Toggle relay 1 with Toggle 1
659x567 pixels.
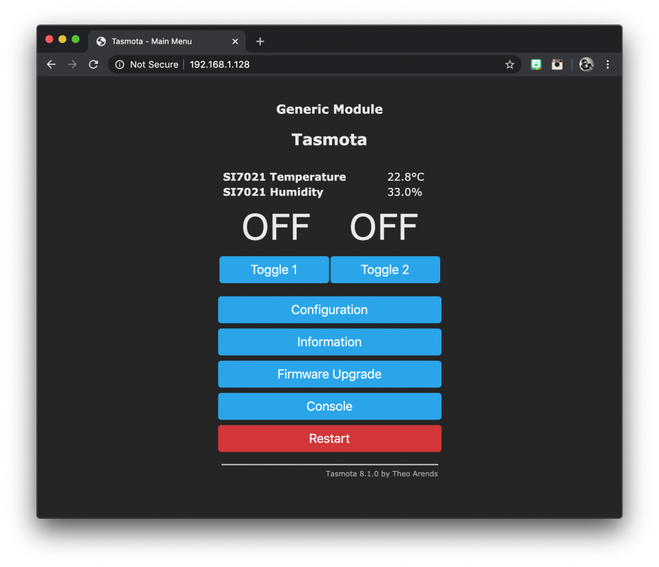pos(274,270)
